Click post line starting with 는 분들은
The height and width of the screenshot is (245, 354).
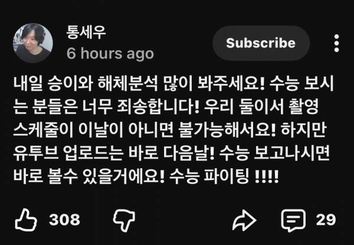tap(166, 107)
